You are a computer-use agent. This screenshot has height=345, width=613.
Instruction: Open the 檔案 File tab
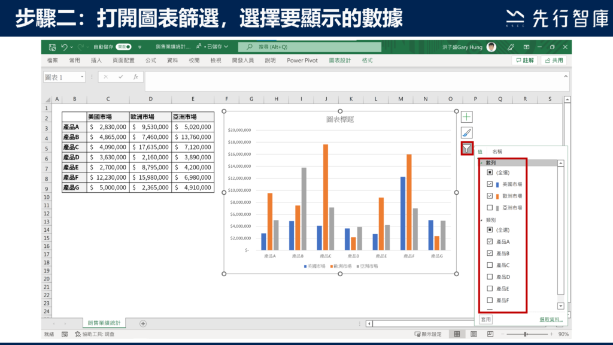(x=53, y=60)
